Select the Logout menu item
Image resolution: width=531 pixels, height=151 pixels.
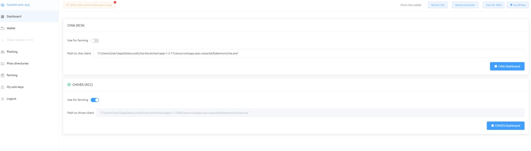pos(29,99)
